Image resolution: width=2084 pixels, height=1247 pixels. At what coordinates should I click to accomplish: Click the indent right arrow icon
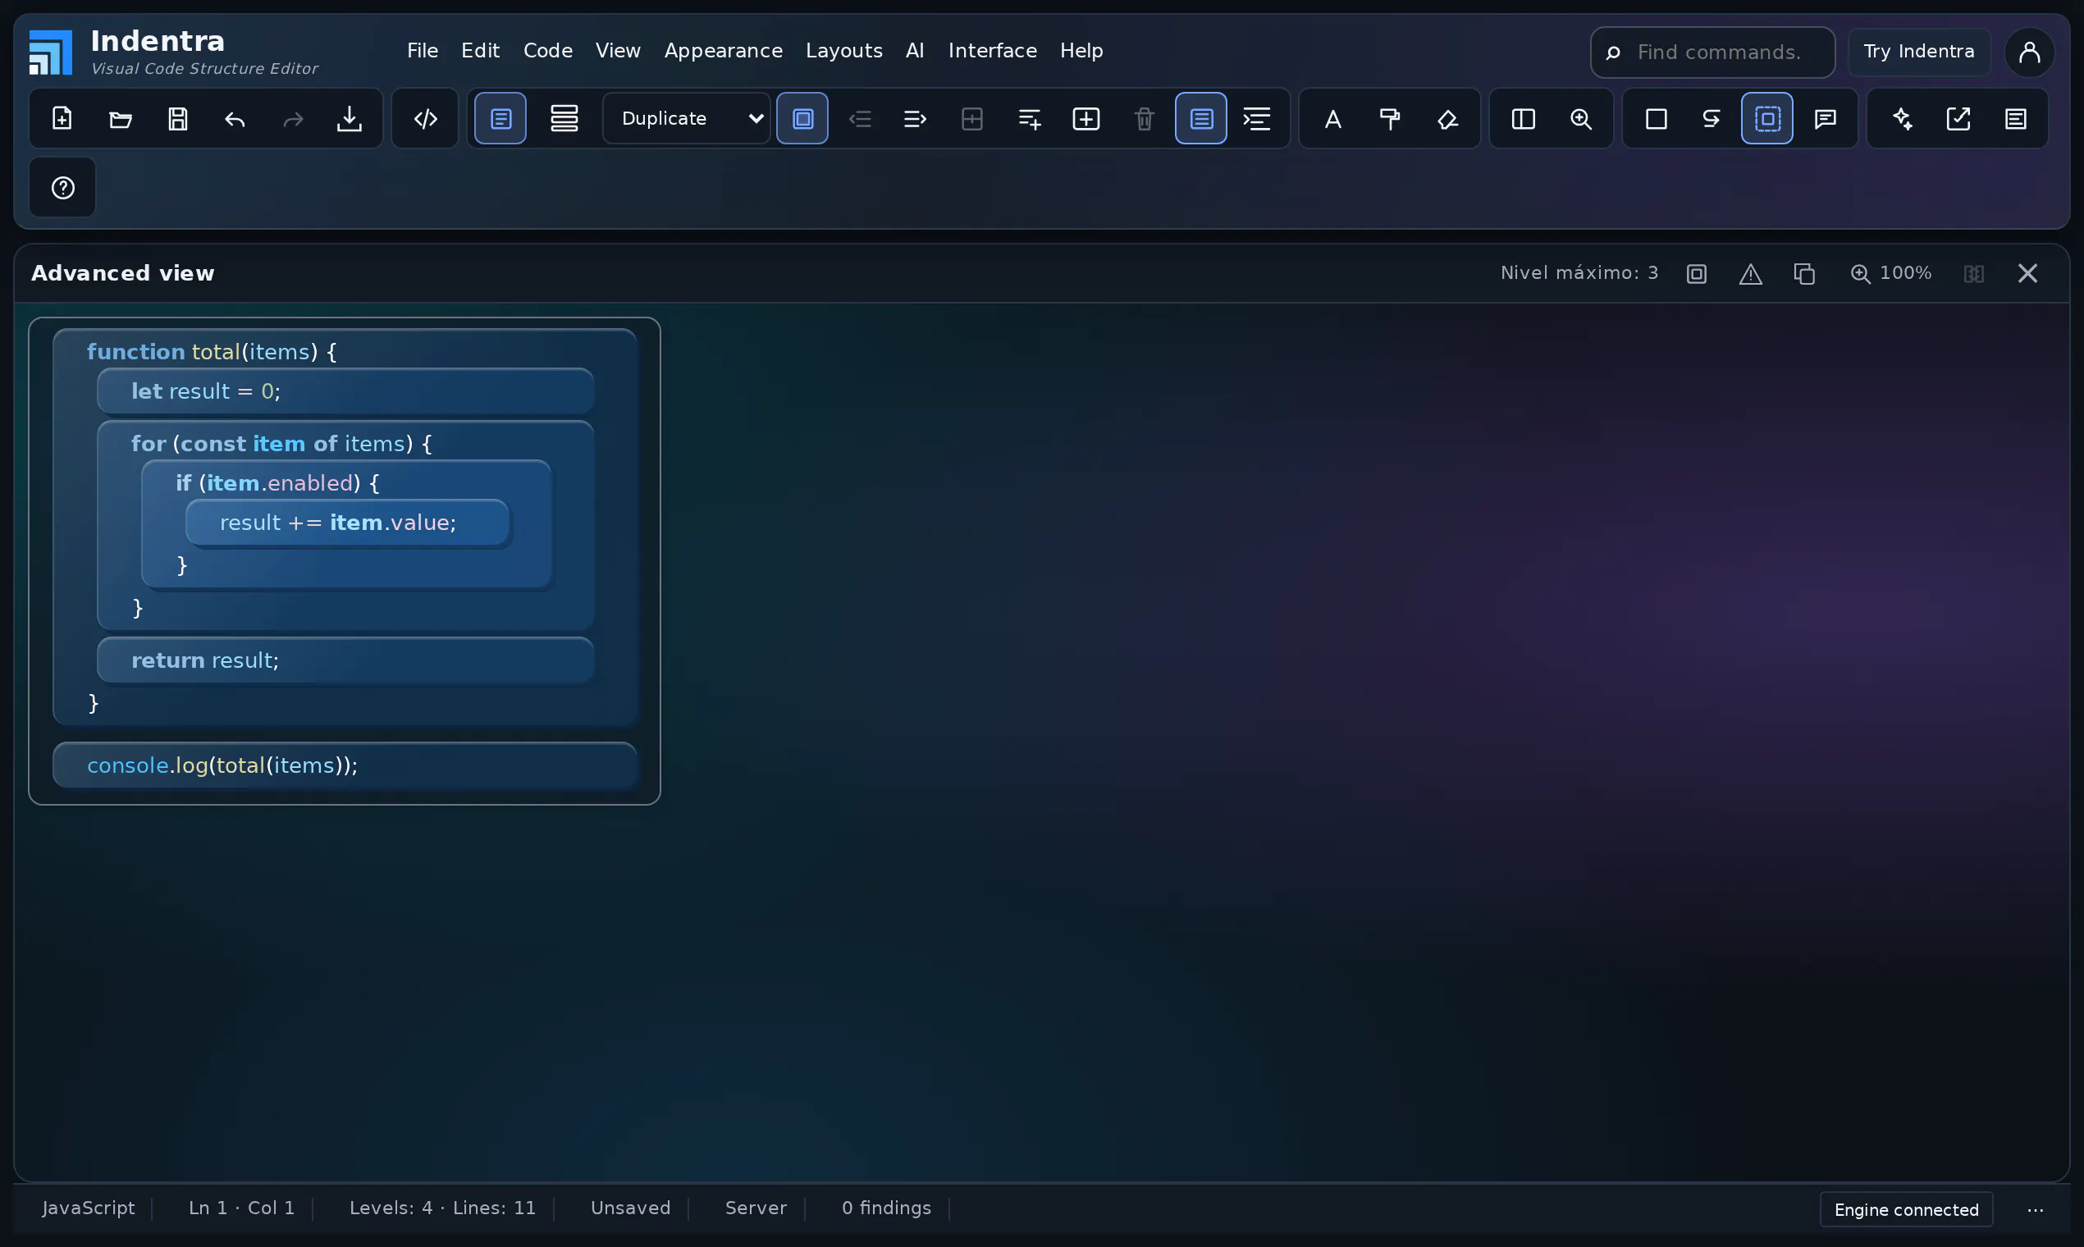tap(914, 118)
